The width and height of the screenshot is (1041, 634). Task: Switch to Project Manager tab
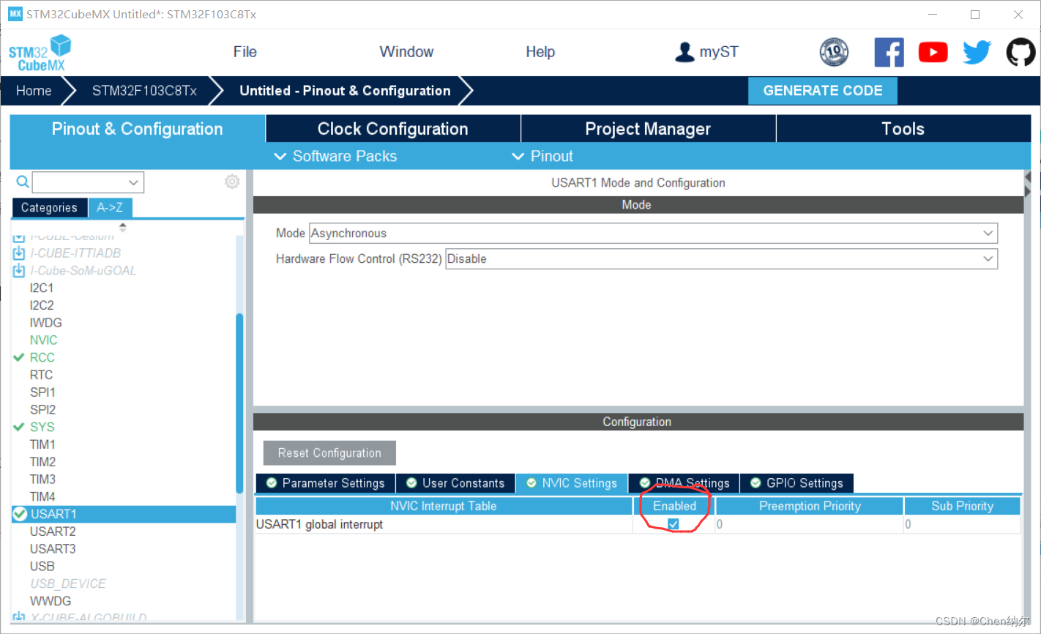pyautogui.click(x=648, y=129)
